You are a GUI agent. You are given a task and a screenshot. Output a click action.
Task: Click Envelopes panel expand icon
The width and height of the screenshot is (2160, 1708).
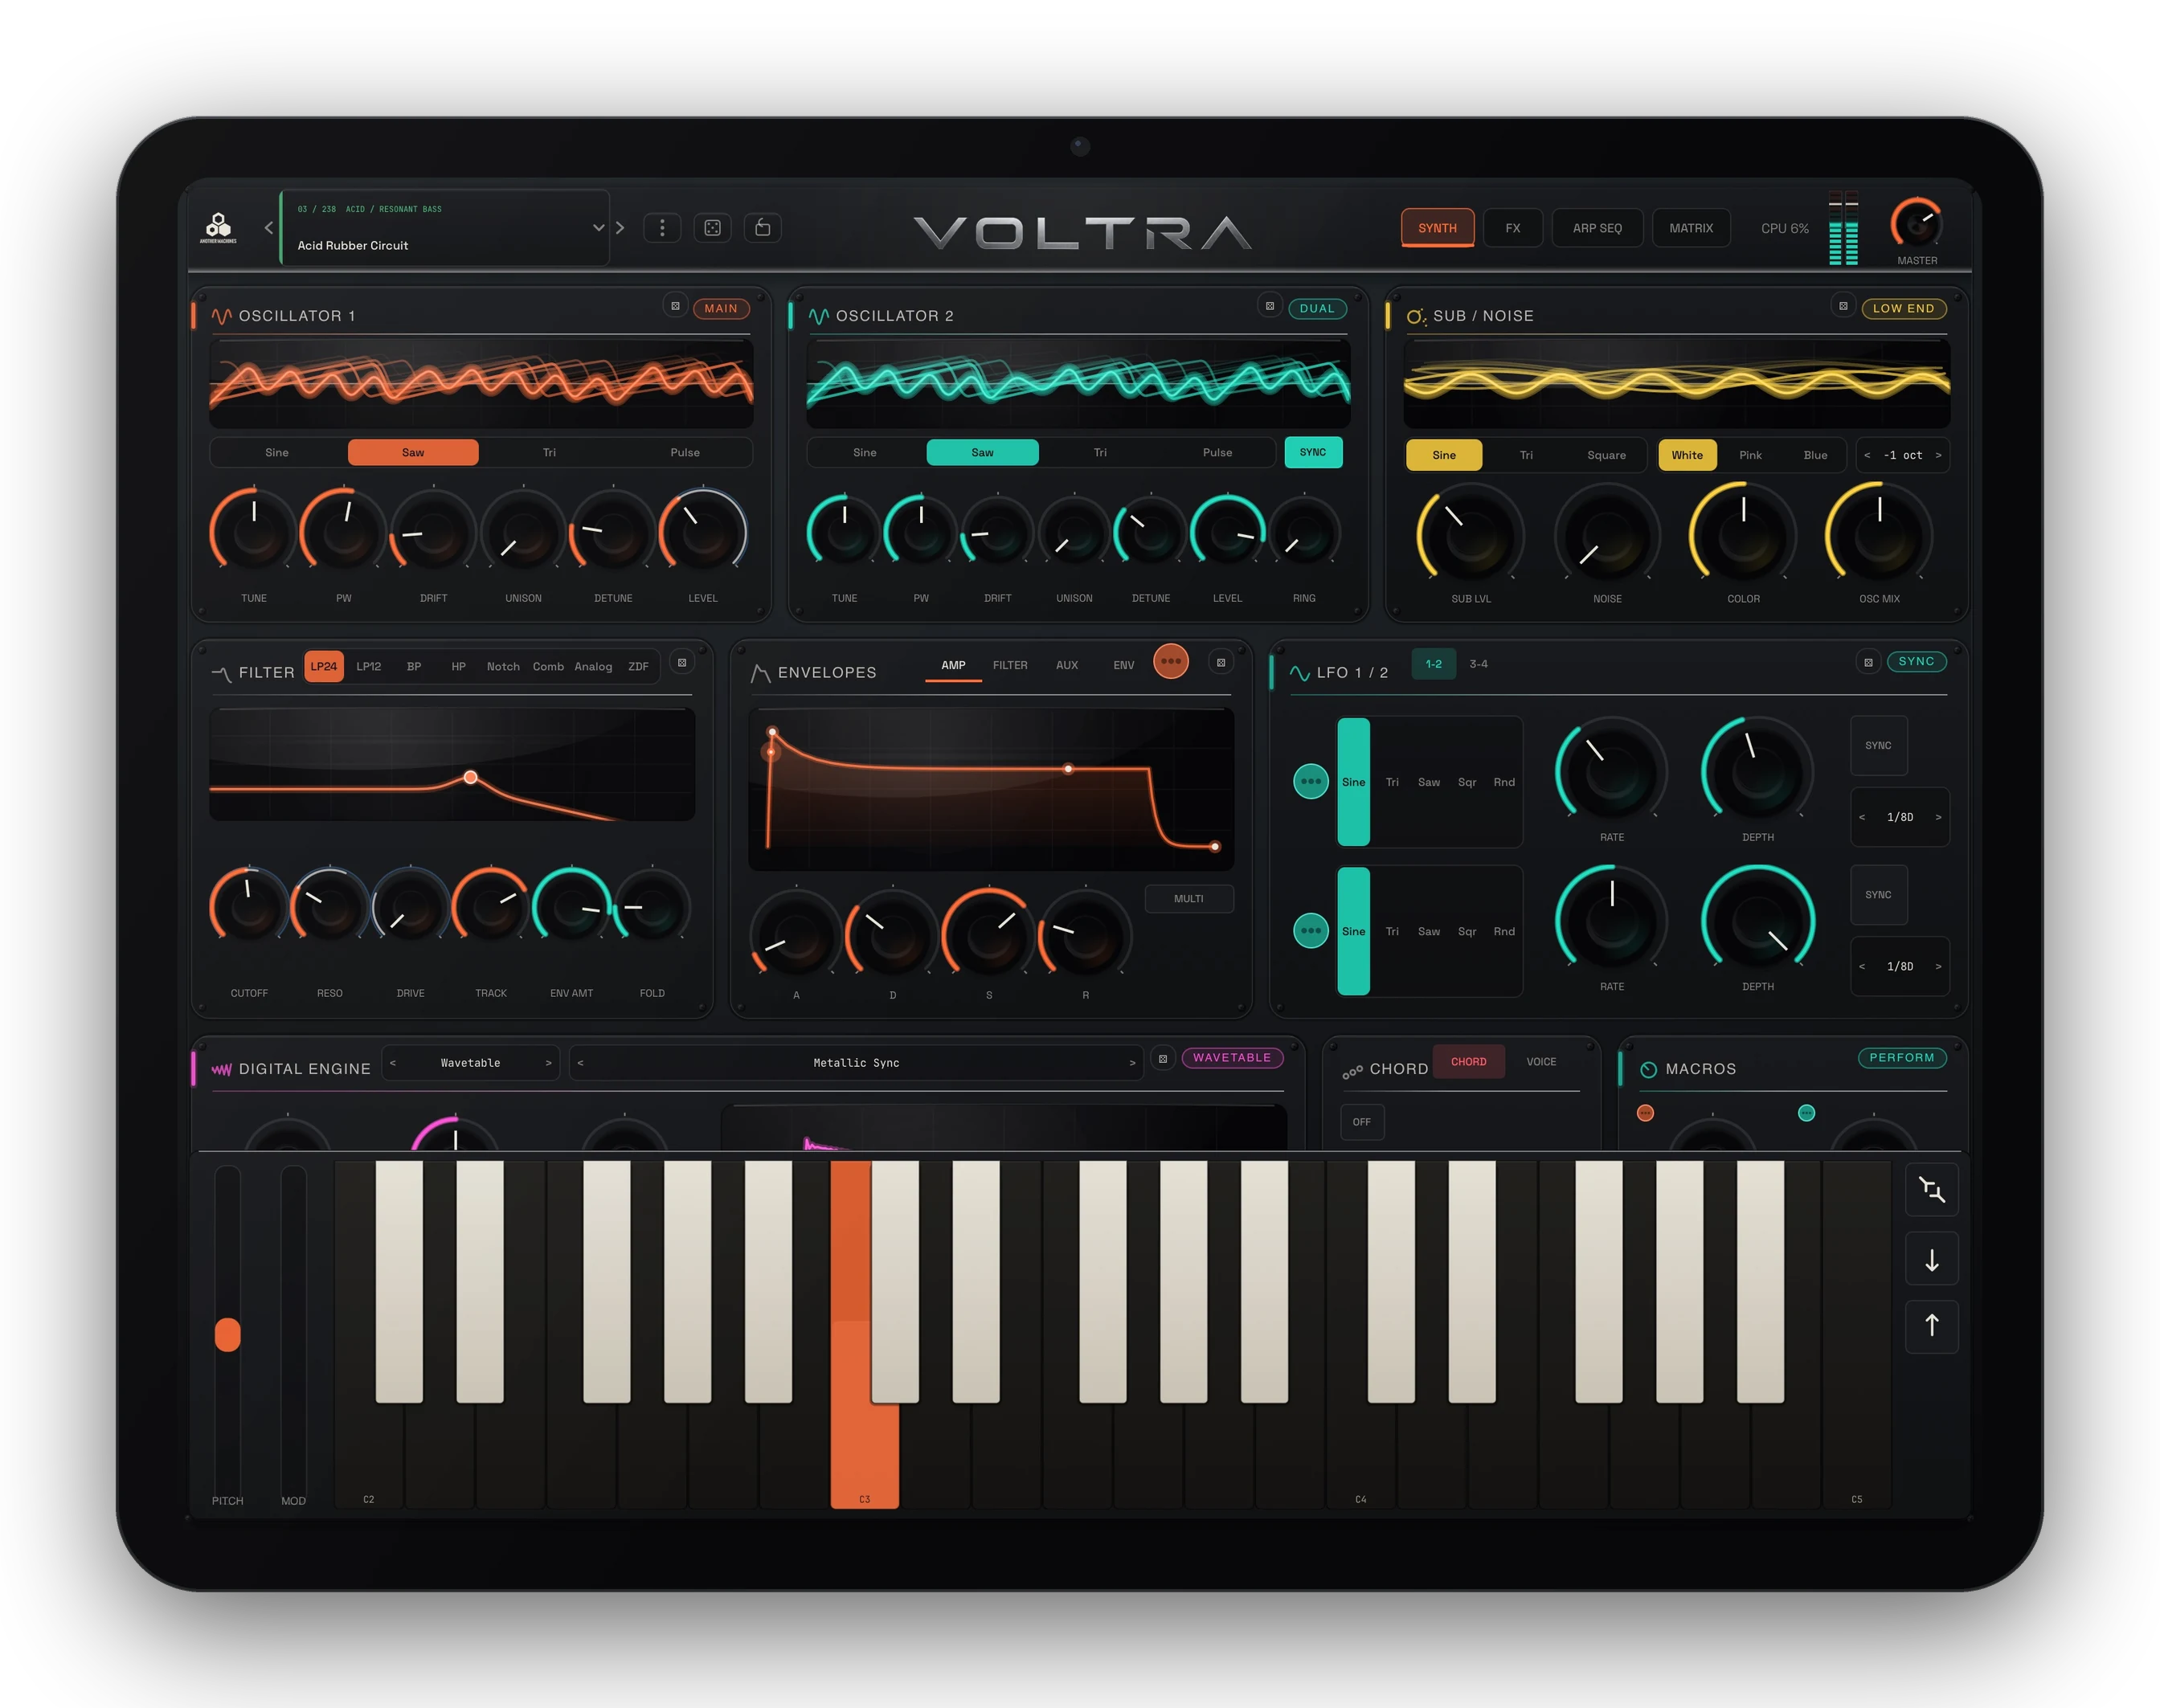click(1221, 662)
